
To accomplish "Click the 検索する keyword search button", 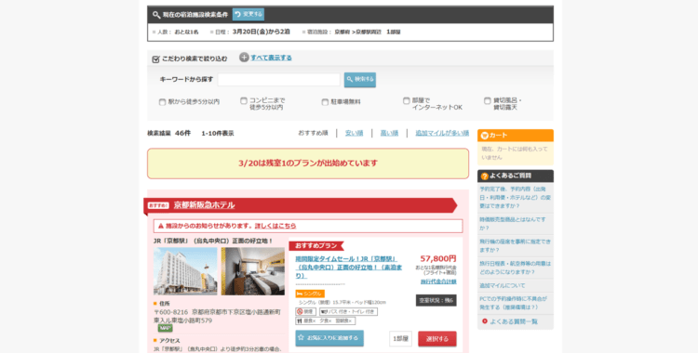I will point(359,80).
